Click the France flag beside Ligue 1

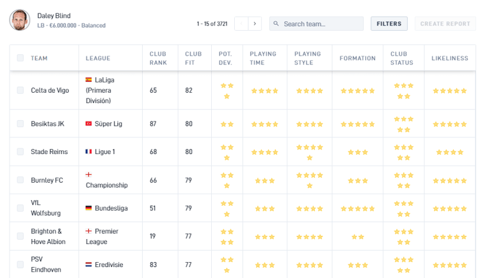click(88, 152)
